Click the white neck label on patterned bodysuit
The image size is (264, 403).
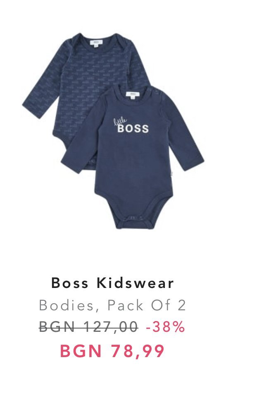click(96, 42)
